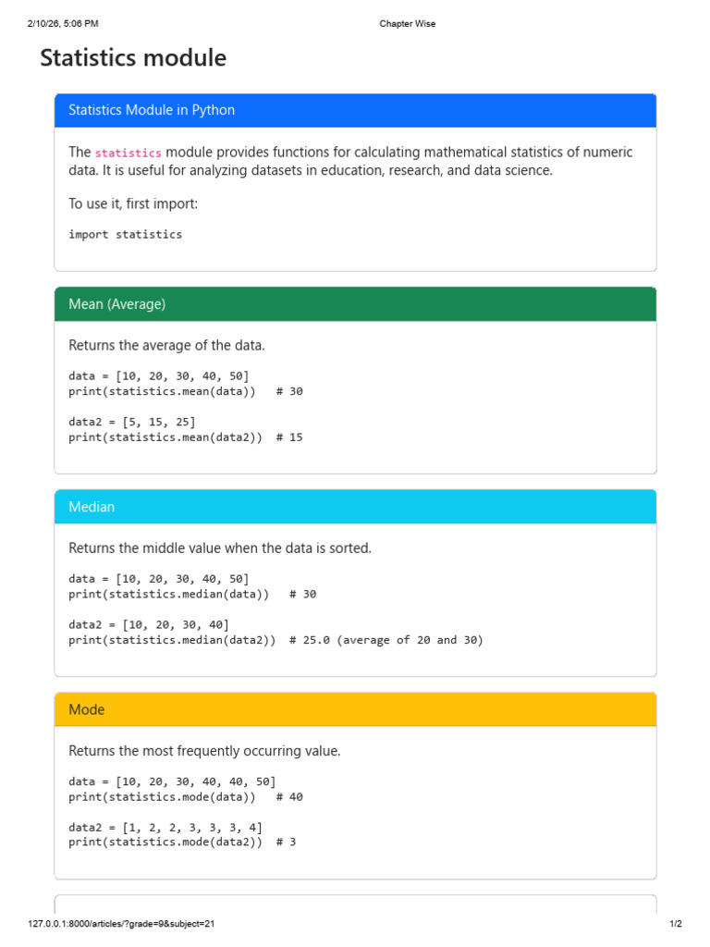The image size is (710, 947).
Task: Click the Statistics module page heading
Action: click(133, 58)
